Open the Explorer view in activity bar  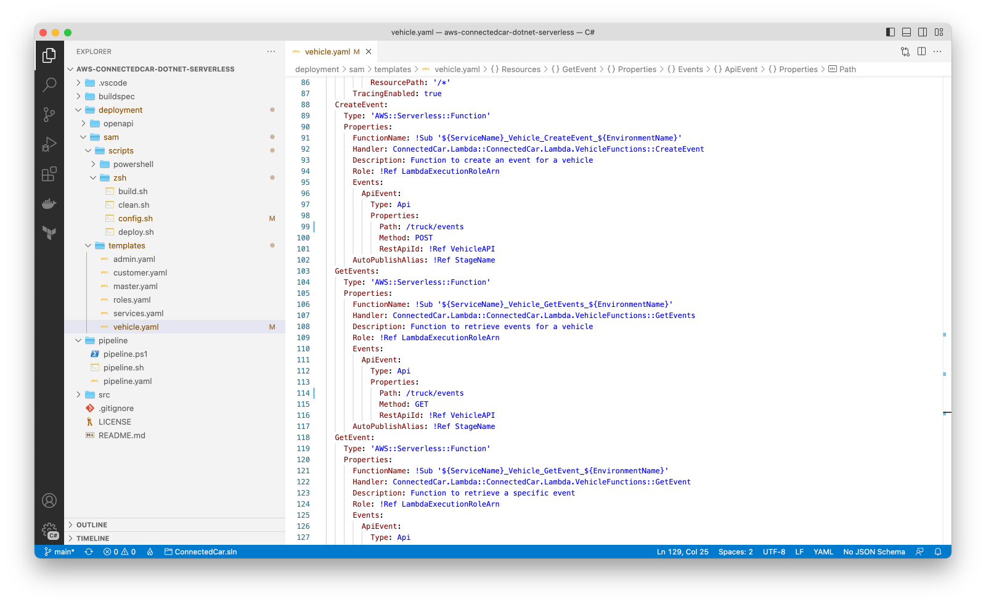49,55
